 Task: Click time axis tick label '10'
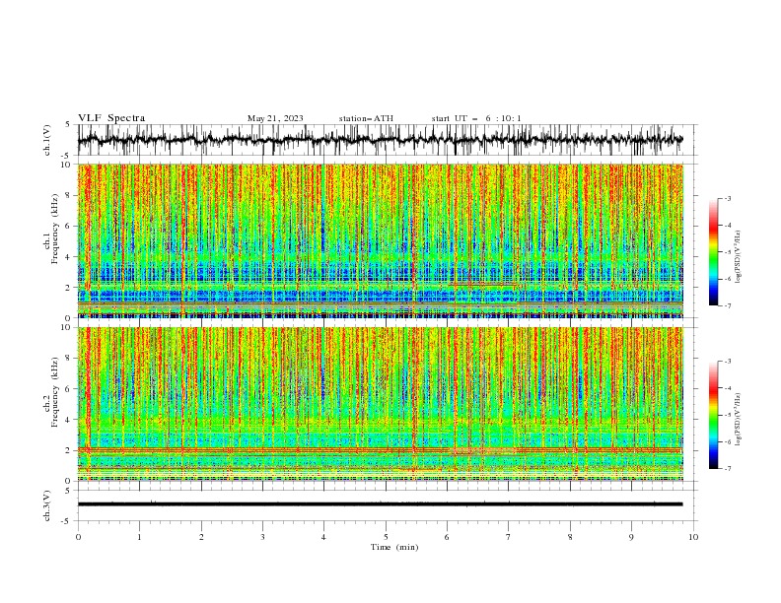[x=693, y=537]
